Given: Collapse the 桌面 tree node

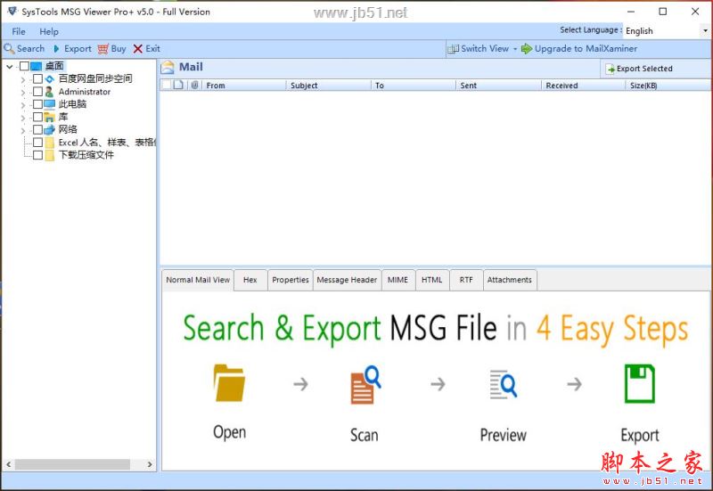Looking at the screenshot, I should 10,67.
